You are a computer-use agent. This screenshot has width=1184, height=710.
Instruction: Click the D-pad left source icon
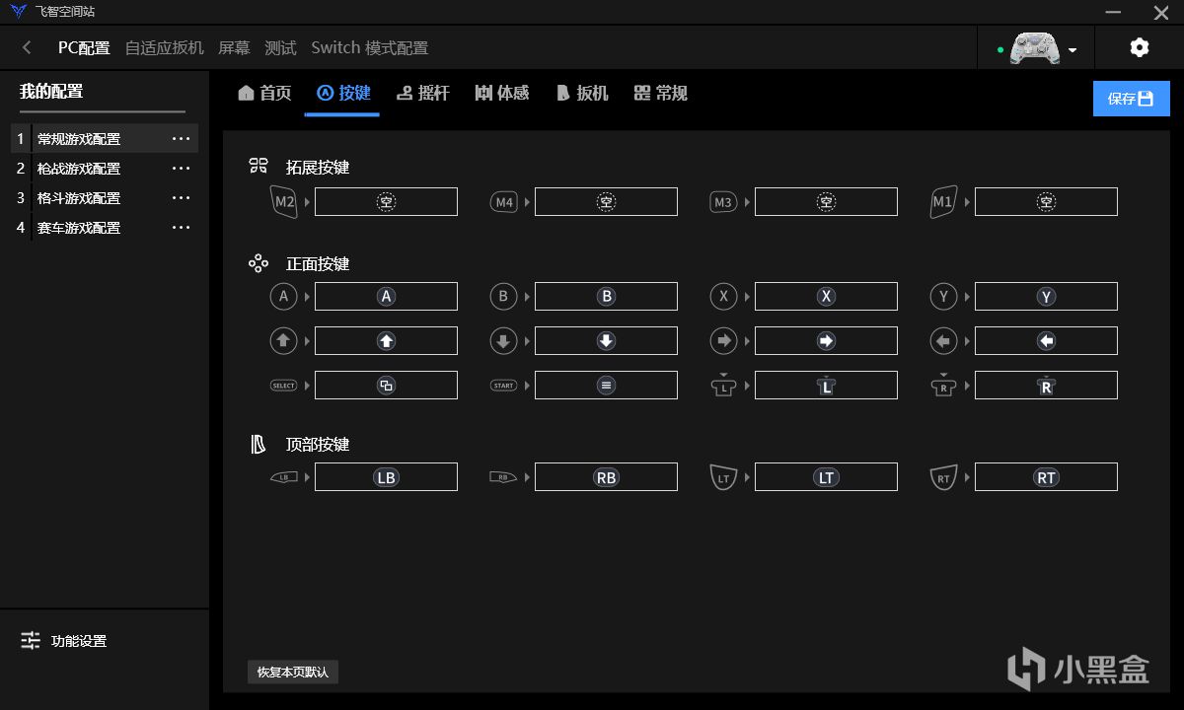[x=944, y=340]
